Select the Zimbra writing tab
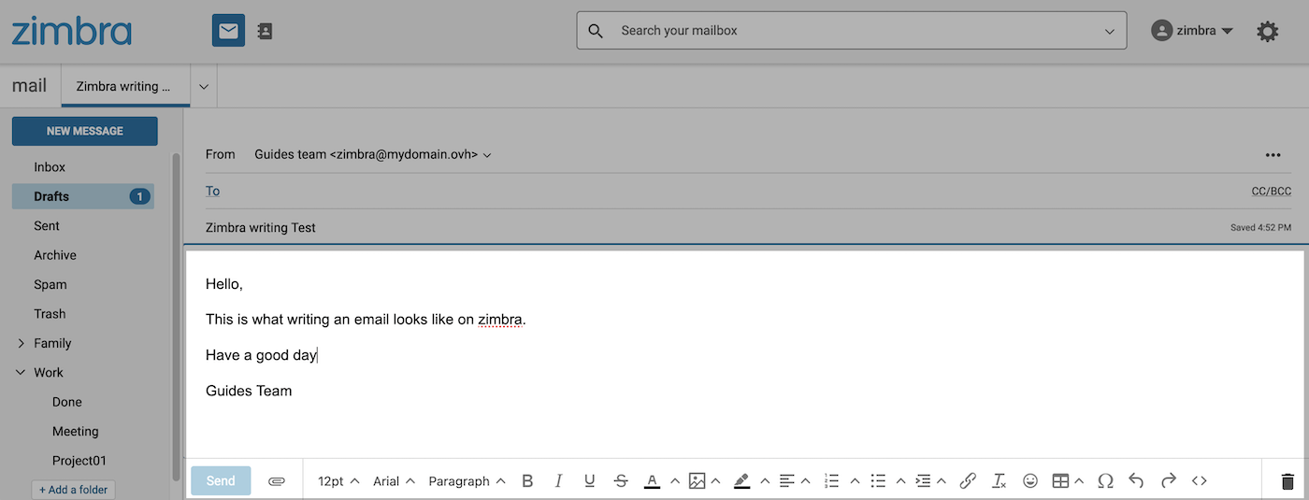The image size is (1309, 500). (x=124, y=87)
